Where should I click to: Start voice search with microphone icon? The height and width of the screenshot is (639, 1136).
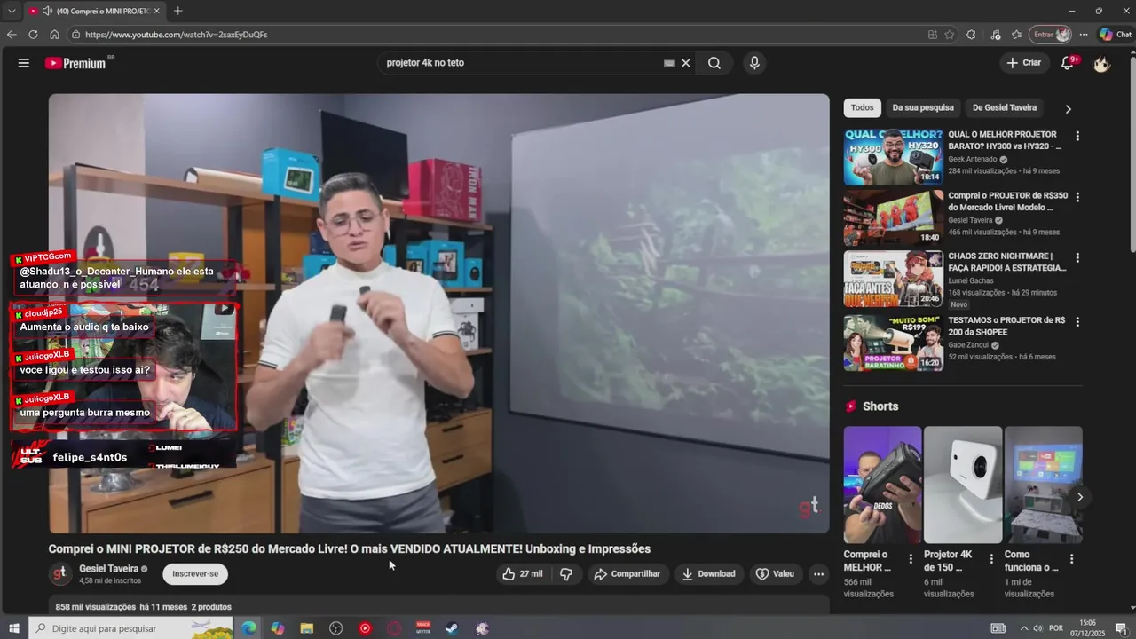point(754,63)
